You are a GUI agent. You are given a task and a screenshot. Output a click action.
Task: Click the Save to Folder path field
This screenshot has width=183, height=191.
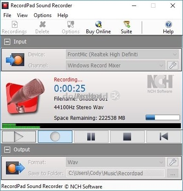[115, 173]
